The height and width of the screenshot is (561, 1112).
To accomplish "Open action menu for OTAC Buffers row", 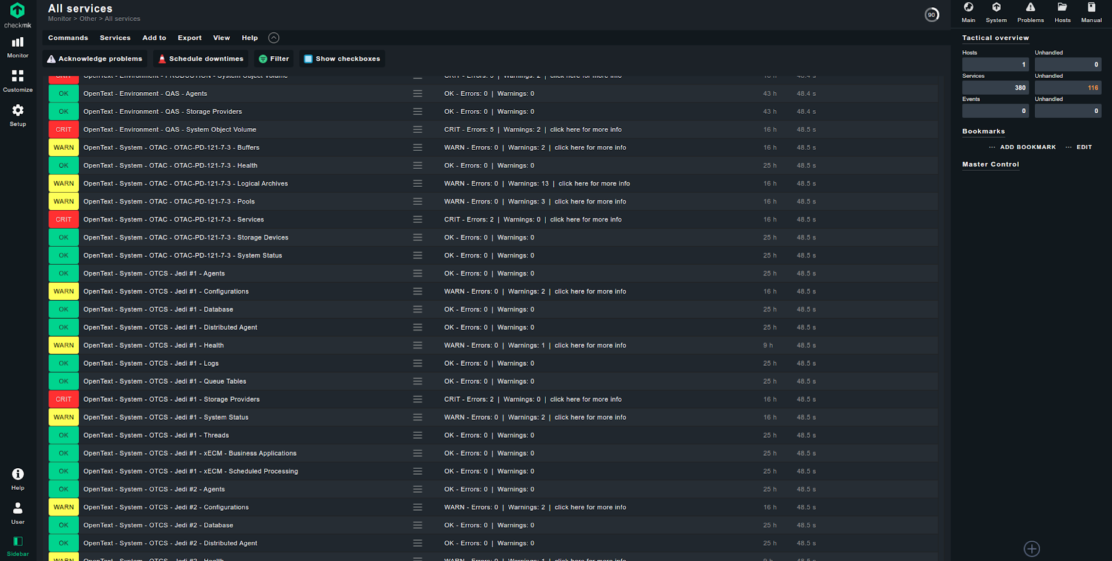I will click(x=418, y=147).
